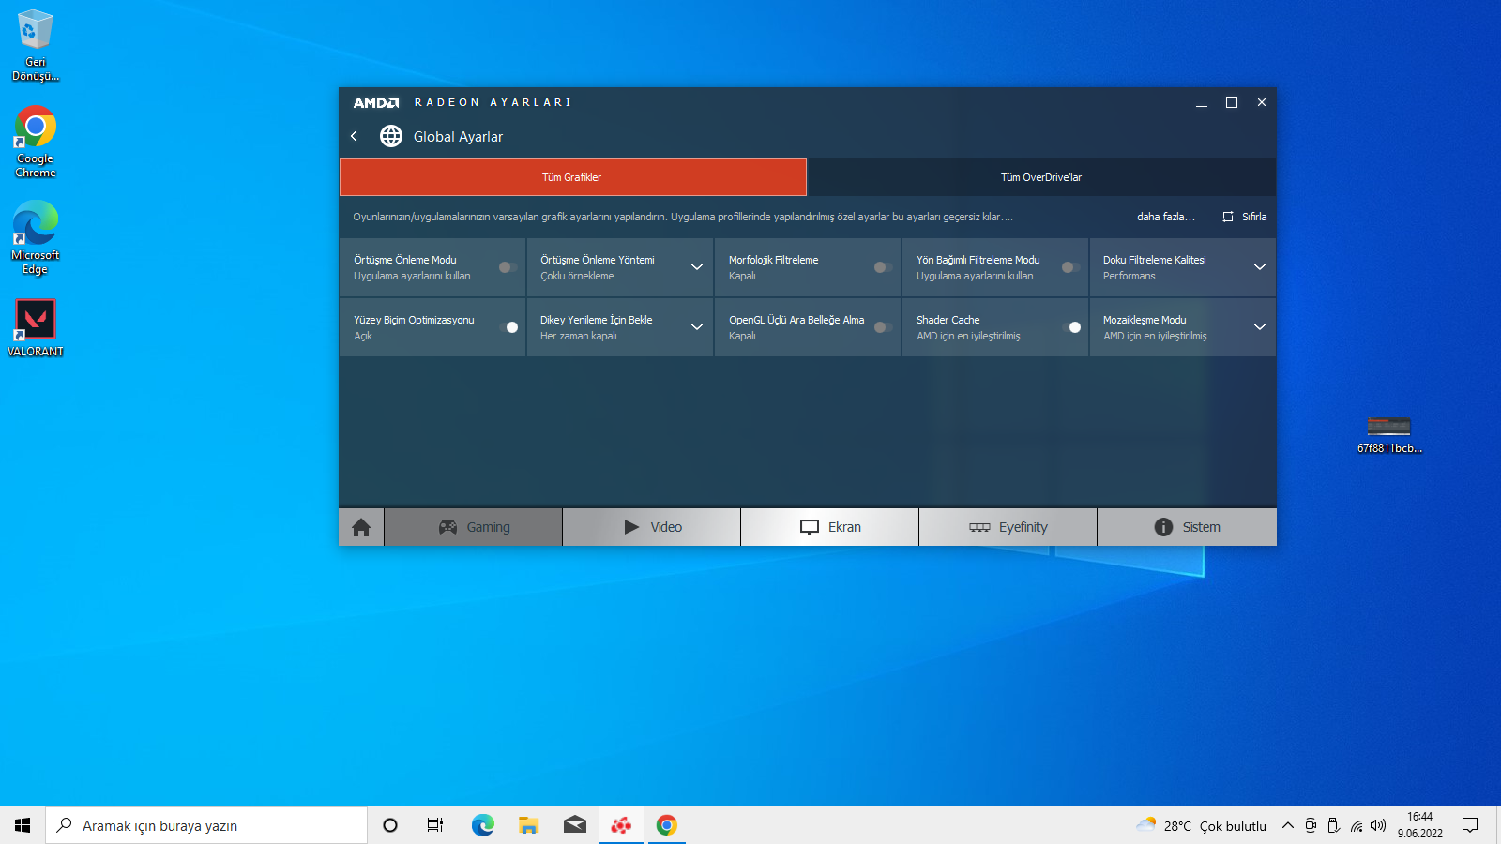Screen dimensions: 1501x844
Task: Click the globe icon next to Global Ayarlar
Action: click(391, 136)
